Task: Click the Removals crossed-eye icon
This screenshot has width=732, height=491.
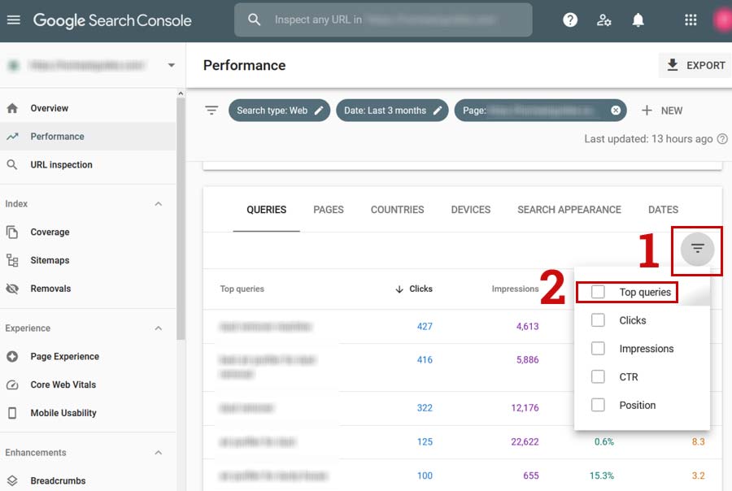Action: click(12, 289)
